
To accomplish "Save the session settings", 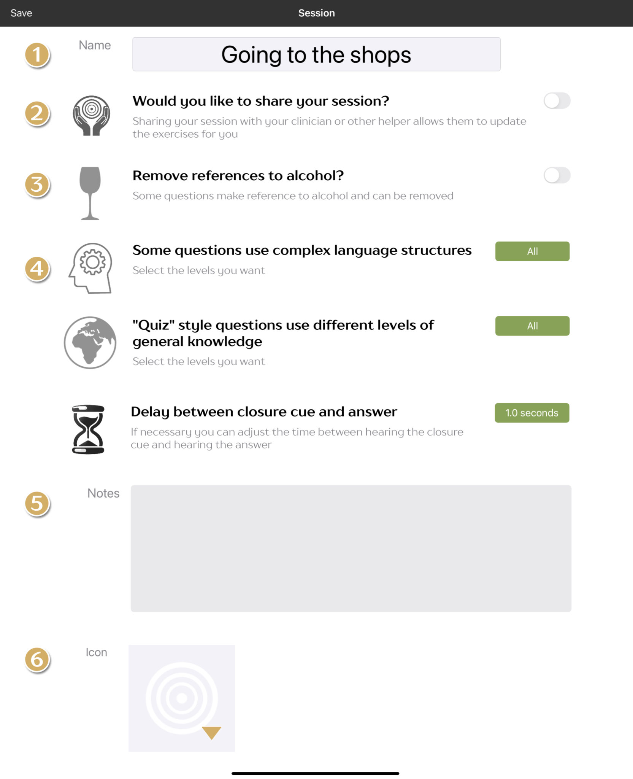I will click(21, 13).
